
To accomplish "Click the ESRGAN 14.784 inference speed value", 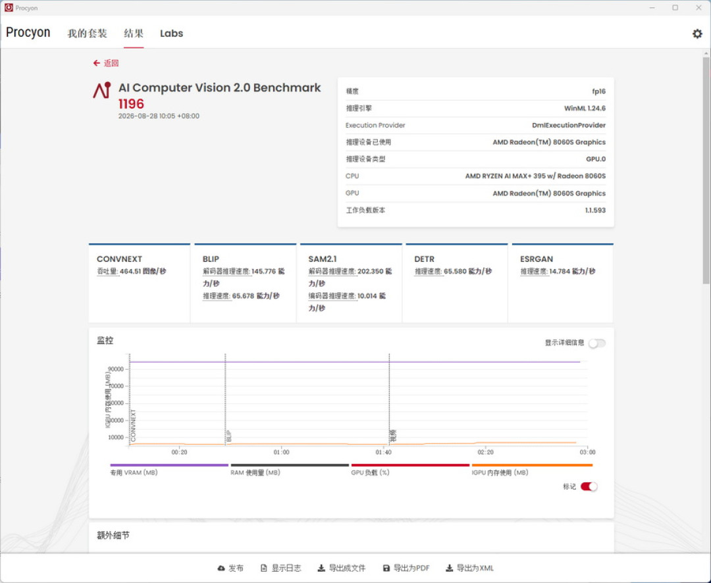I will click(x=572, y=271).
